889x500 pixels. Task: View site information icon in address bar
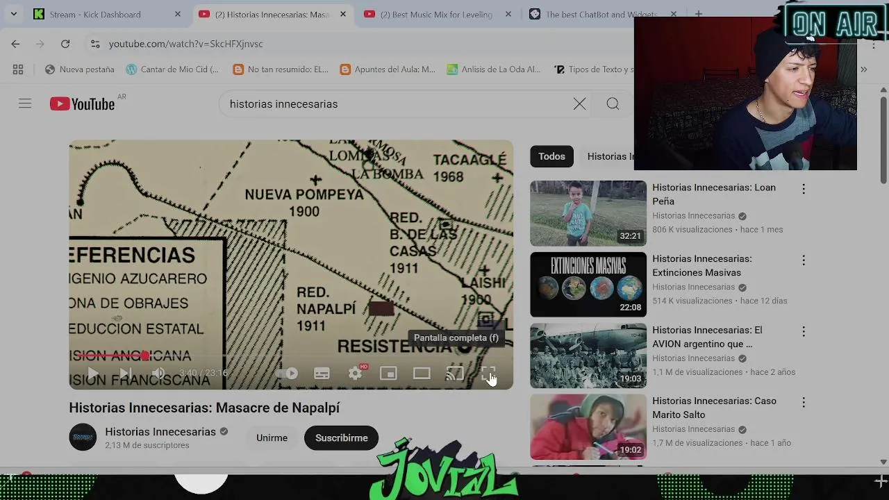click(95, 44)
